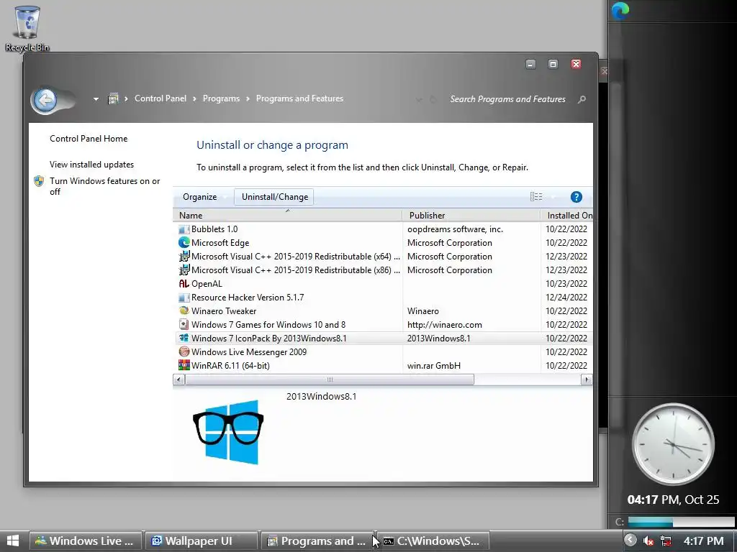The image size is (737, 552).
Task: Click the scrollbar right arrow
Action: click(587, 379)
